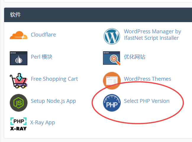Open WordPress Manager by IfastNet Script Installer

(x=152, y=35)
